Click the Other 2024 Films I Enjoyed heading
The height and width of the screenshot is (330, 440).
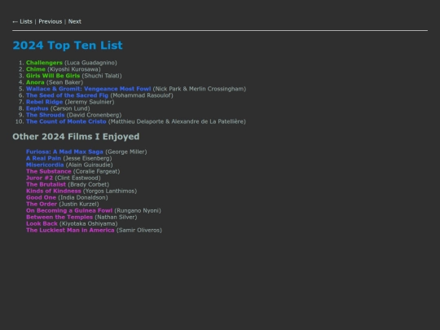tap(76, 137)
